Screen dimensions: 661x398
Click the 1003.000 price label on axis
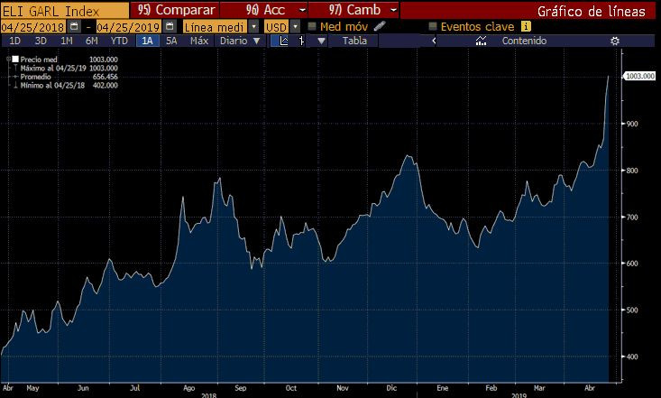[639, 77]
